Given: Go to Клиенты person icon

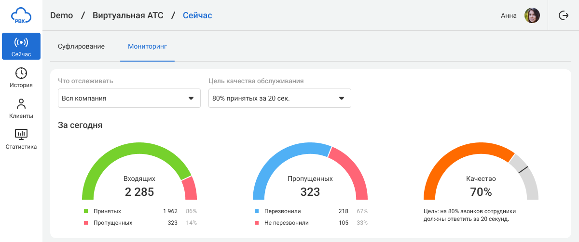Looking at the screenshot, I should point(21,104).
